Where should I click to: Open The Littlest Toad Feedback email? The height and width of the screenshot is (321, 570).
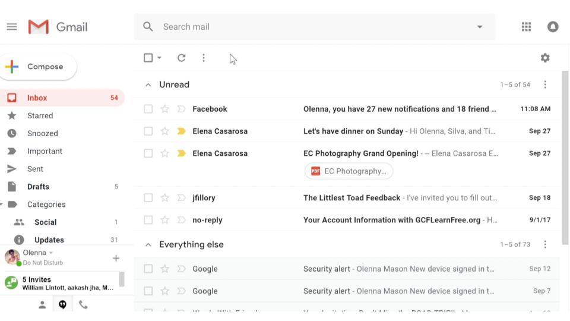[347, 197]
